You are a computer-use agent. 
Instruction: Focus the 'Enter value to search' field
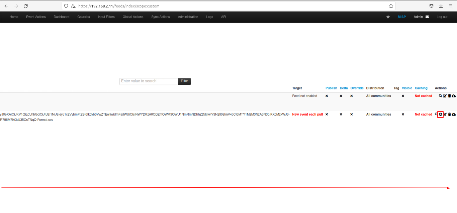tap(149, 81)
